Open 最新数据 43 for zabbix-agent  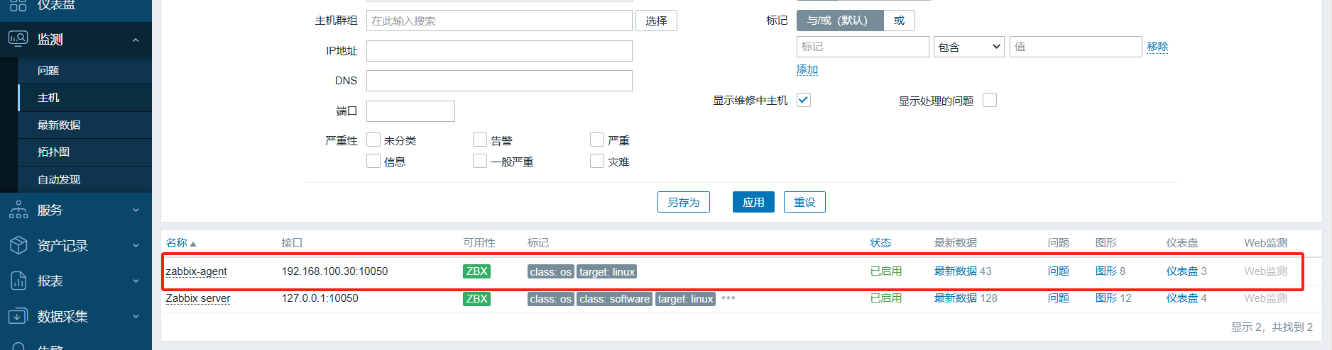(x=963, y=271)
